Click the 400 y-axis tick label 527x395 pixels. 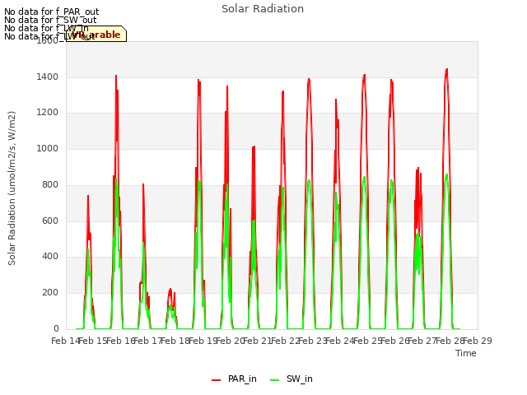click(x=50, y=257)
